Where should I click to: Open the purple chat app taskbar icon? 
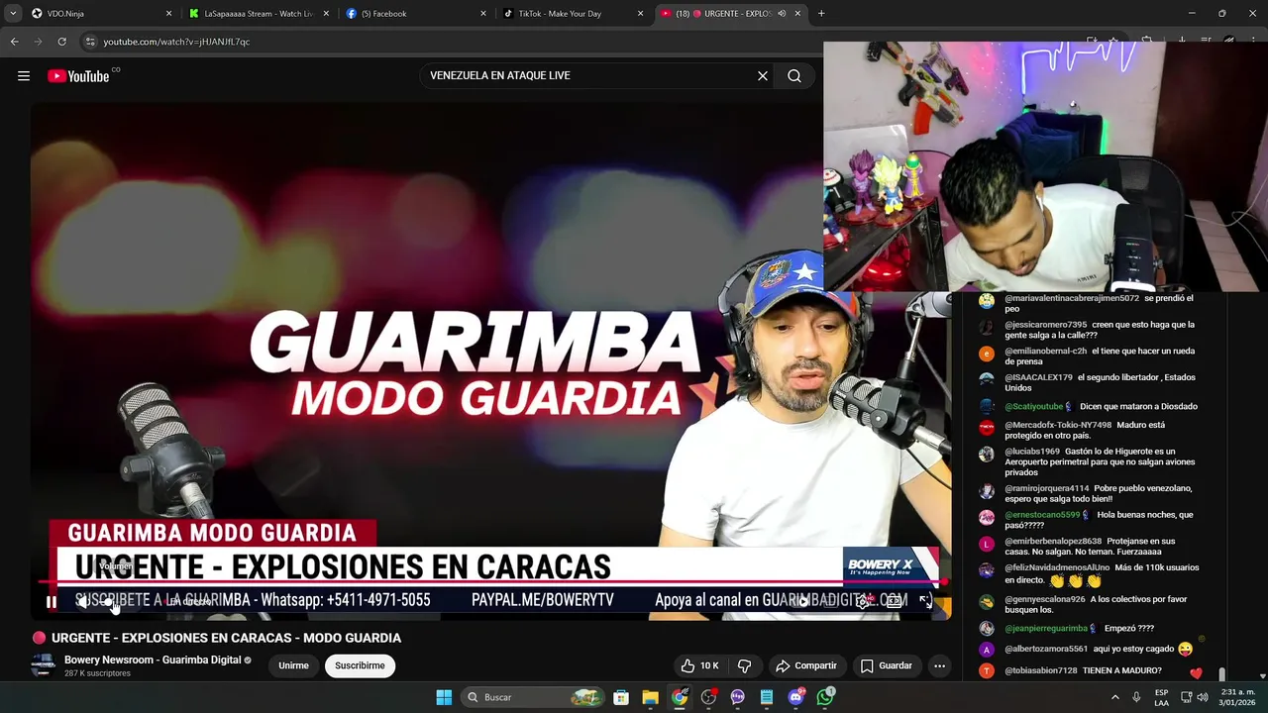[x=738, y=697]
